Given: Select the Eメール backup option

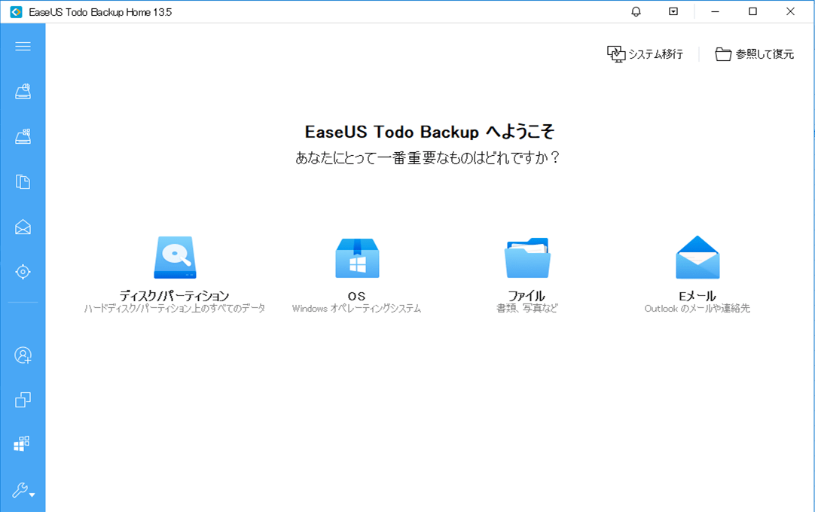Looking at the screenshot, I should (697, 275).
